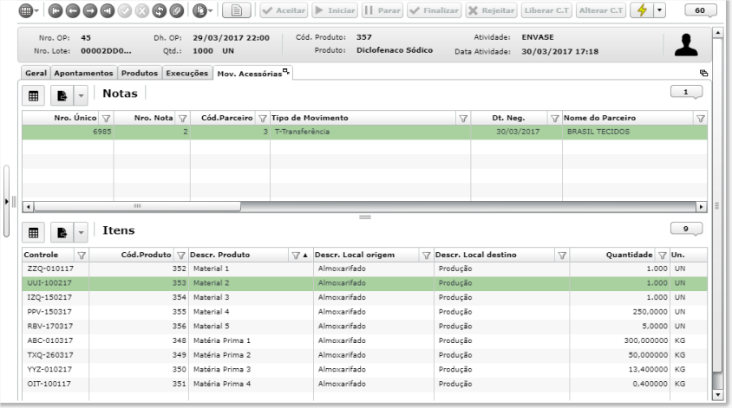Filter the Descr. Produto column
This screenshot has width=732, height=408.
click(x=296, y=255)
